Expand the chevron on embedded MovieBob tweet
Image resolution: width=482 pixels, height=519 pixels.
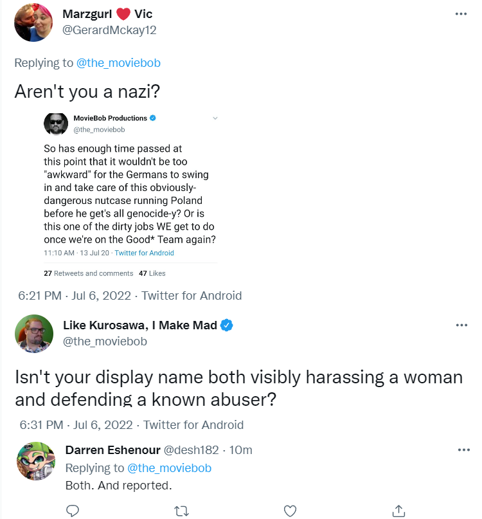pos(215,118)
